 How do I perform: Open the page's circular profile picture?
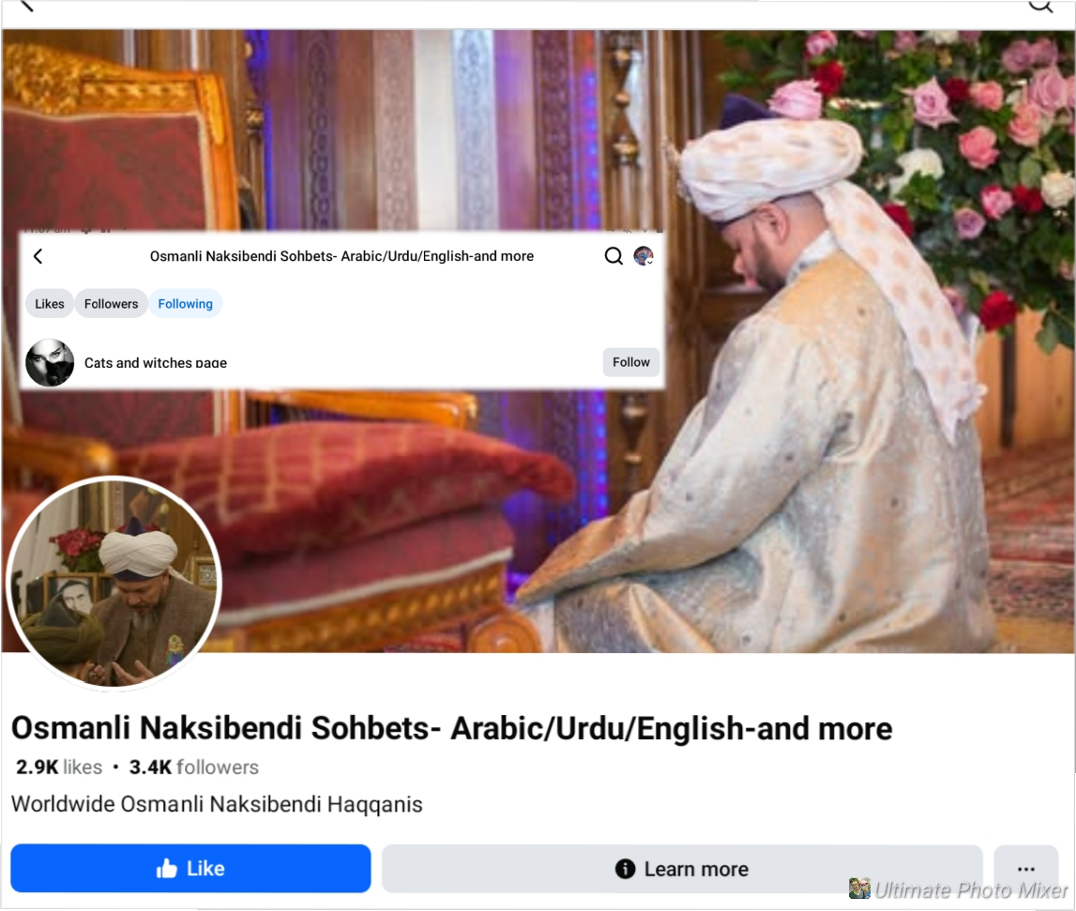[114, 584]
